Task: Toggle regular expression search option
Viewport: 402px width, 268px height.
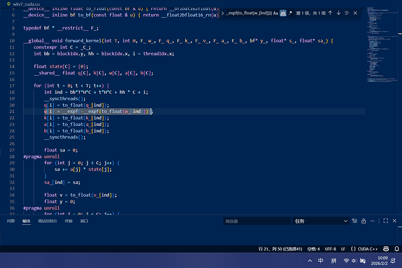Action: pos(290,12)
